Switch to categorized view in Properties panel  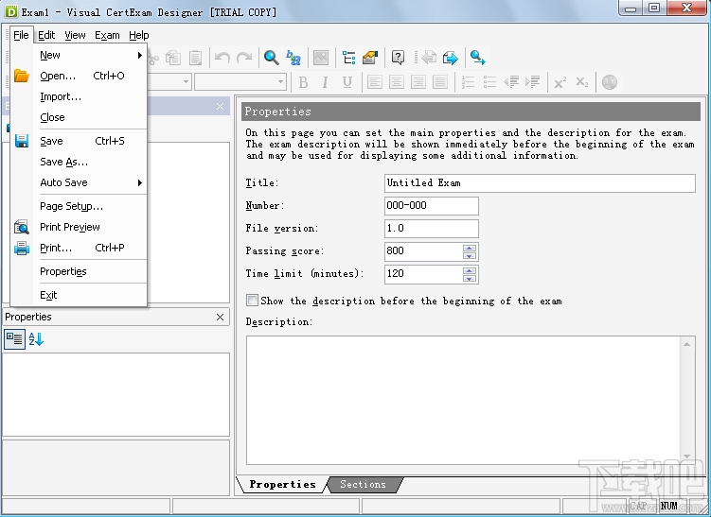point(14,338)
